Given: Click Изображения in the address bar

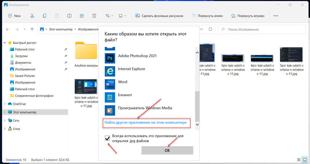Looking at the screenshot, I should [x=88, y=29].
